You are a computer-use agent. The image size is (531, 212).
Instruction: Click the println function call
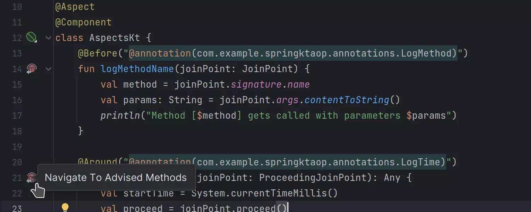click(120, 116)
